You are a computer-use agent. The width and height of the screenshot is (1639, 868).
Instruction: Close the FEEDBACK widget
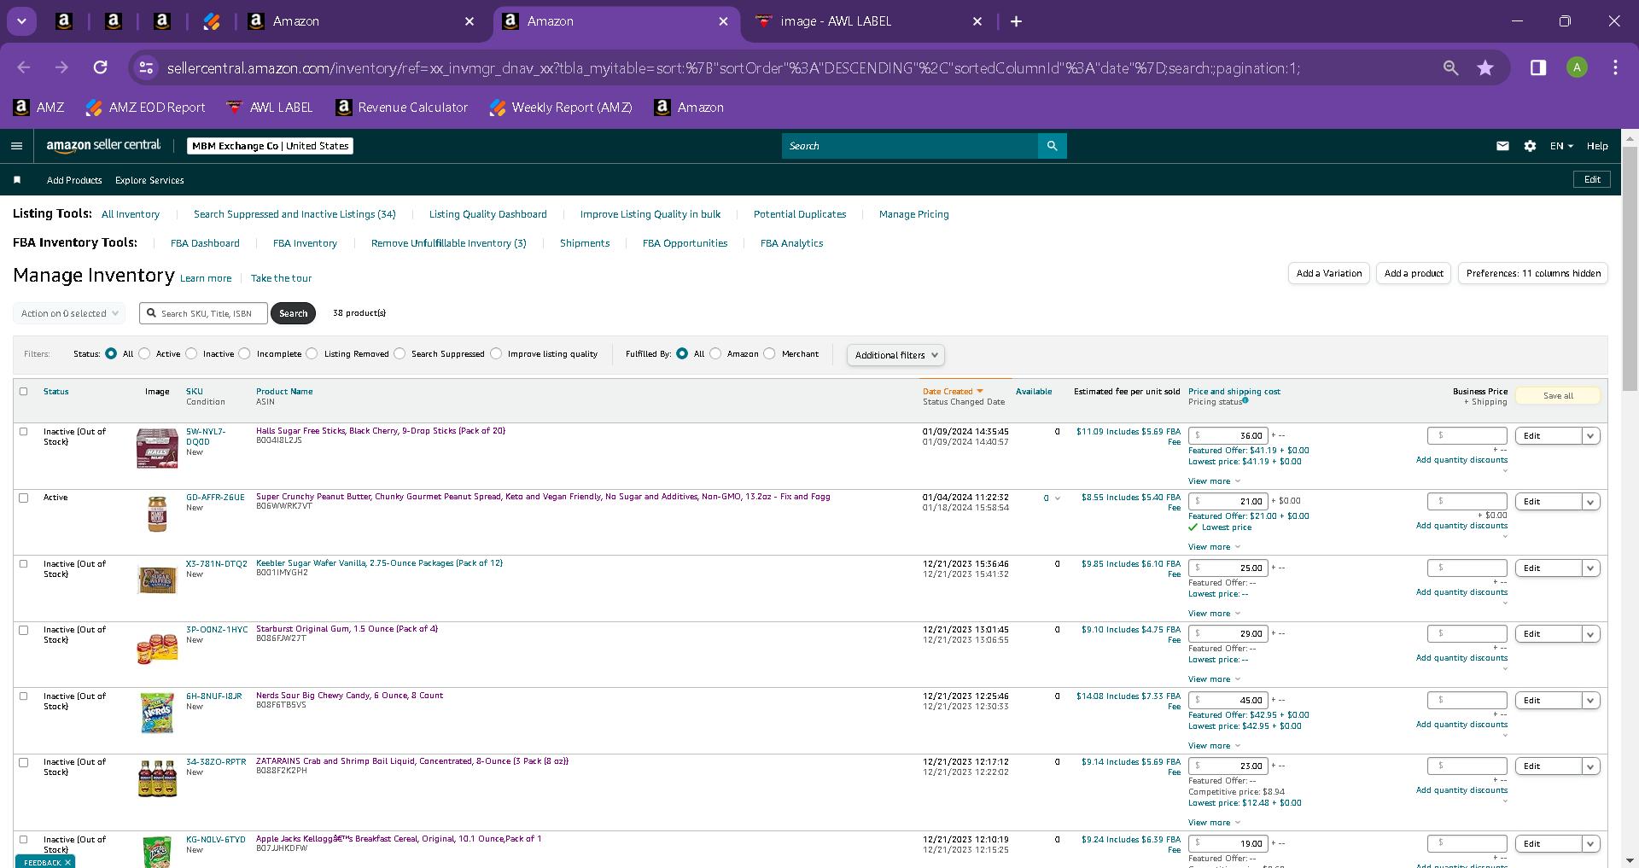(x=67, y=863)
